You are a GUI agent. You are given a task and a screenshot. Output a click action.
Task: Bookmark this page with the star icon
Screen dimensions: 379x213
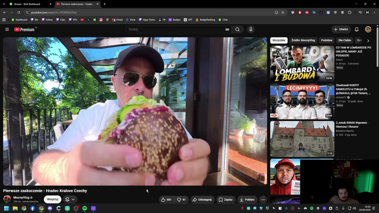tap(283, 12)
